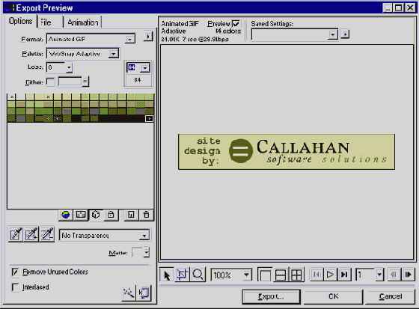419x309 pixels.
Task: Open the Export Wizard wand icon
Action: (129, 293)
